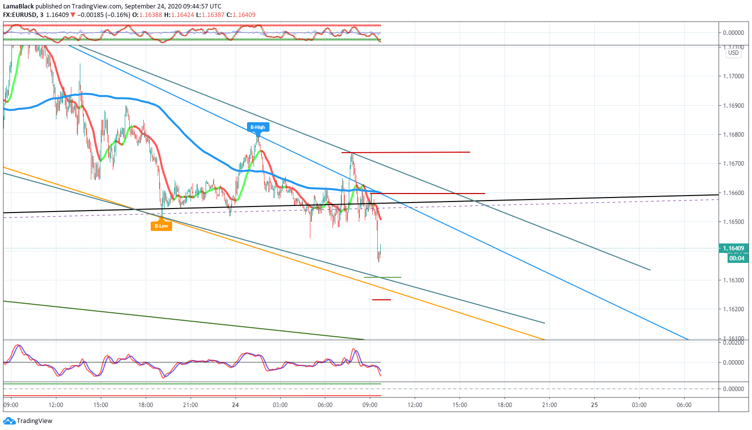Click the low value L:1.16387
This screenshot has height=430, width=752.
click(x=210, y=15)
